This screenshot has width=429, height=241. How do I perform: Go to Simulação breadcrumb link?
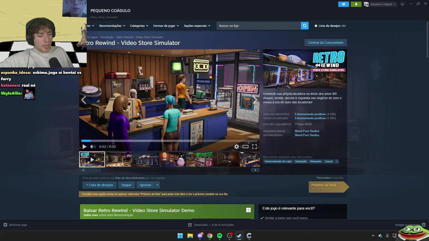point(107,37)
